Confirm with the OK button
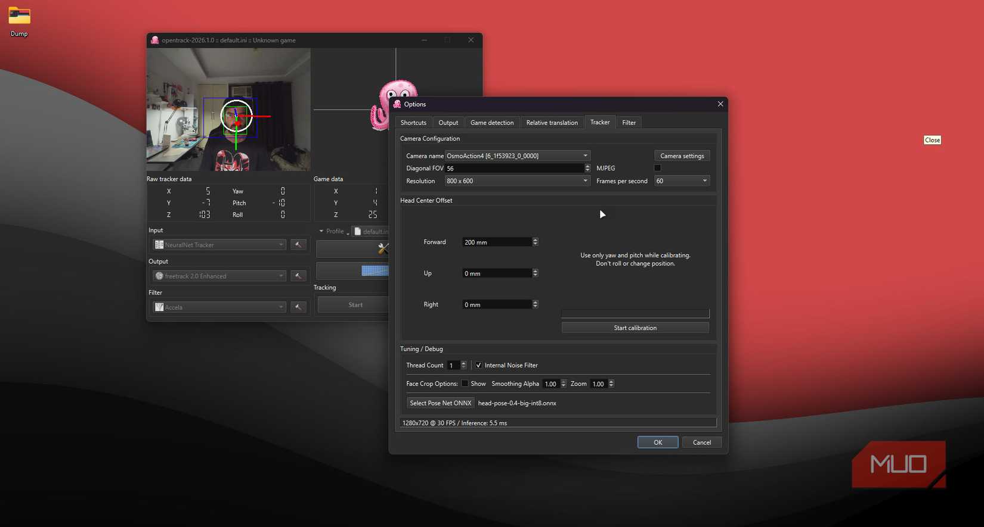 point(658,442)
